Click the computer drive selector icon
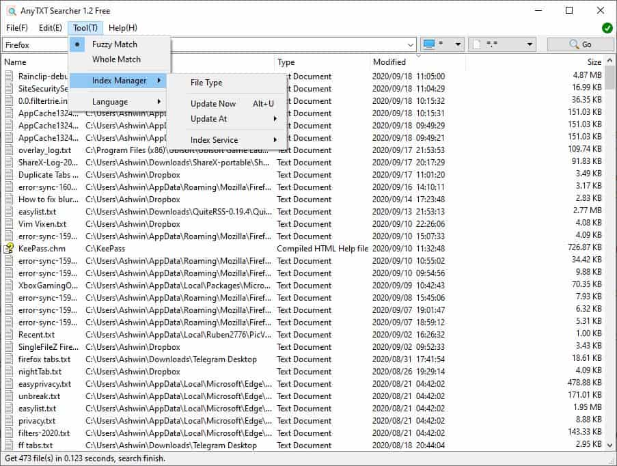The image size is (617, 466). point(429,44)
